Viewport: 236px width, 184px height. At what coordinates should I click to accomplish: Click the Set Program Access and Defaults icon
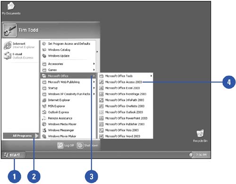(x=44, y=44)
